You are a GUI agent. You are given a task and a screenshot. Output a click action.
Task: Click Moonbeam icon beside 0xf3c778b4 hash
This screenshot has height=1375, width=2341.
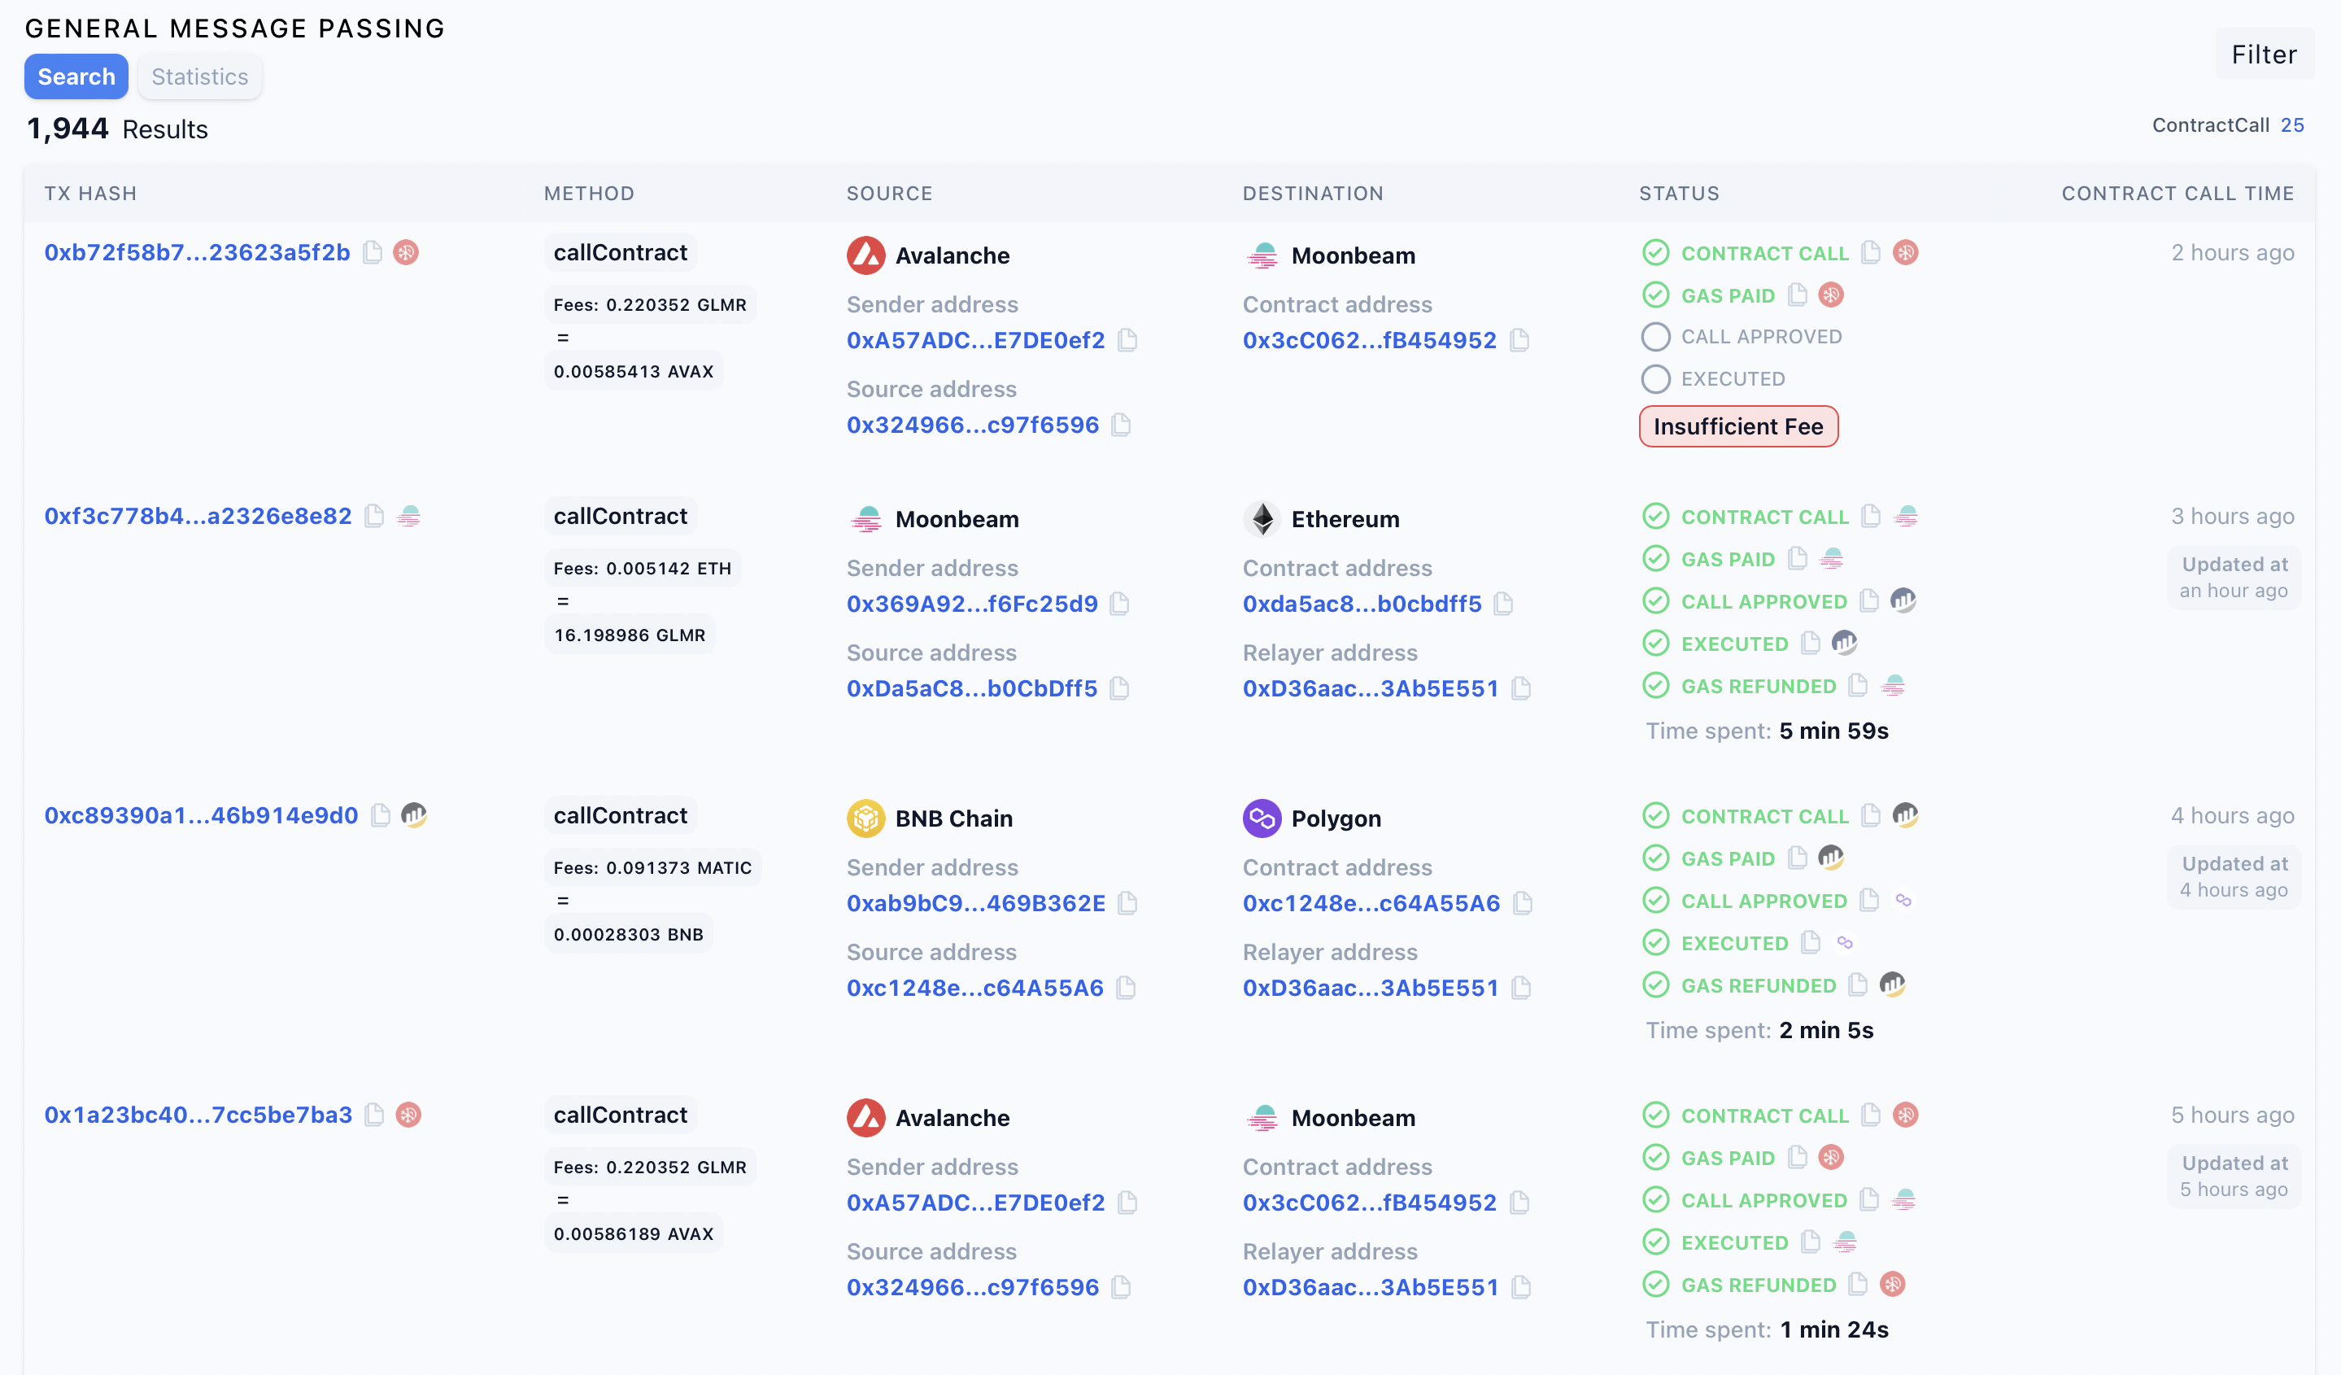(x=409, y=517)
